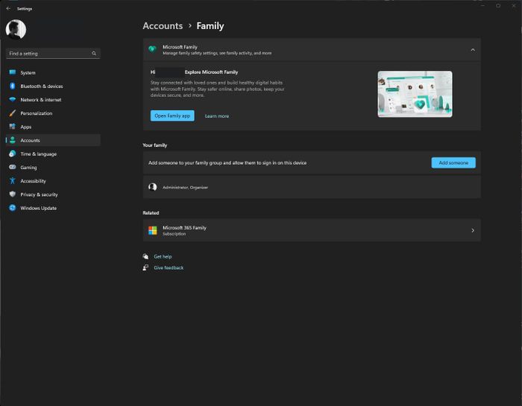Select the Accounts person icon
Screen dimensions: 522x406
tap(13, 140)
